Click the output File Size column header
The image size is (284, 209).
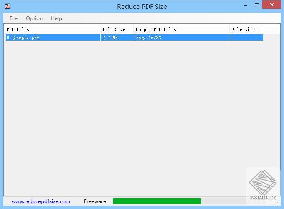(x=246, y=29)
